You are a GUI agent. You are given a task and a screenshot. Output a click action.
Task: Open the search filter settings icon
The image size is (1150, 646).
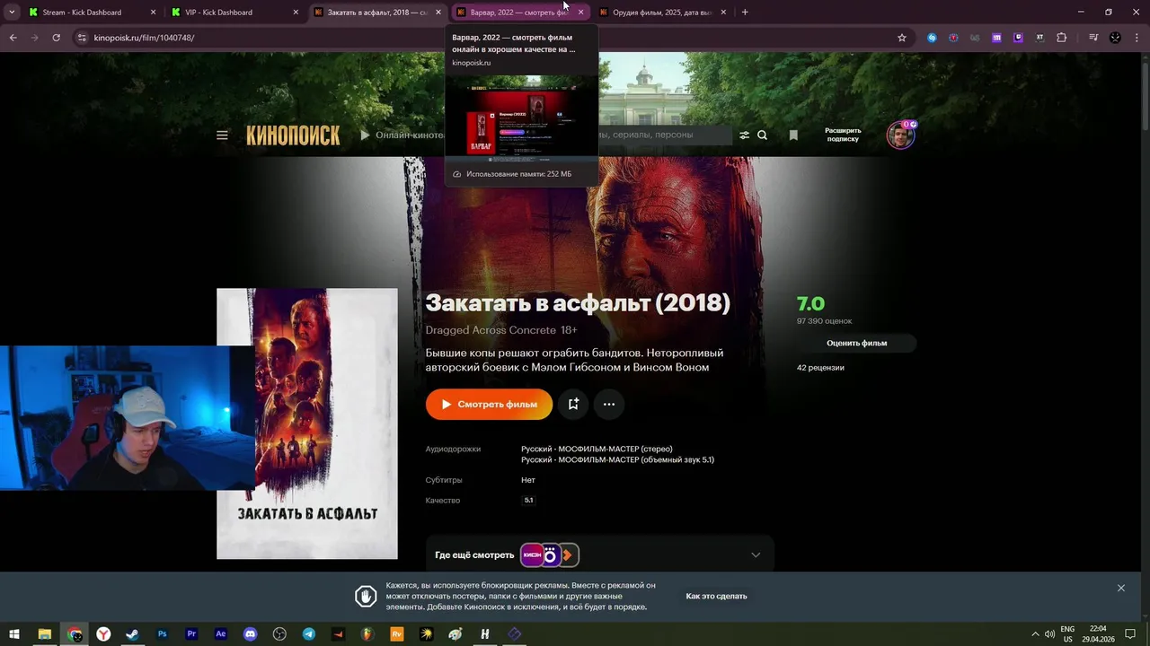point(744,135)
